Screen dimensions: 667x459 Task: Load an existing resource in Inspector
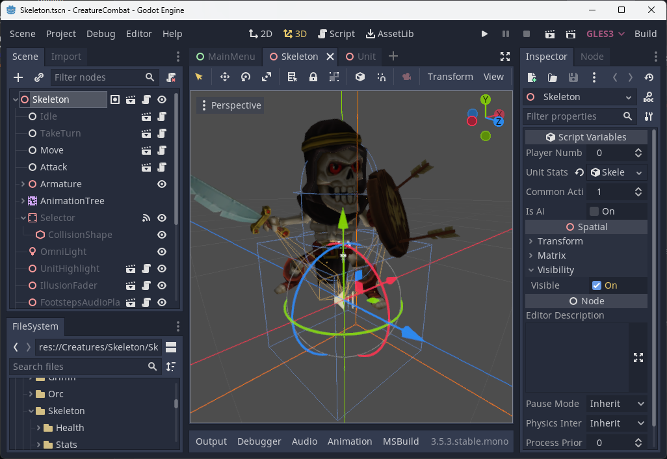552,77
